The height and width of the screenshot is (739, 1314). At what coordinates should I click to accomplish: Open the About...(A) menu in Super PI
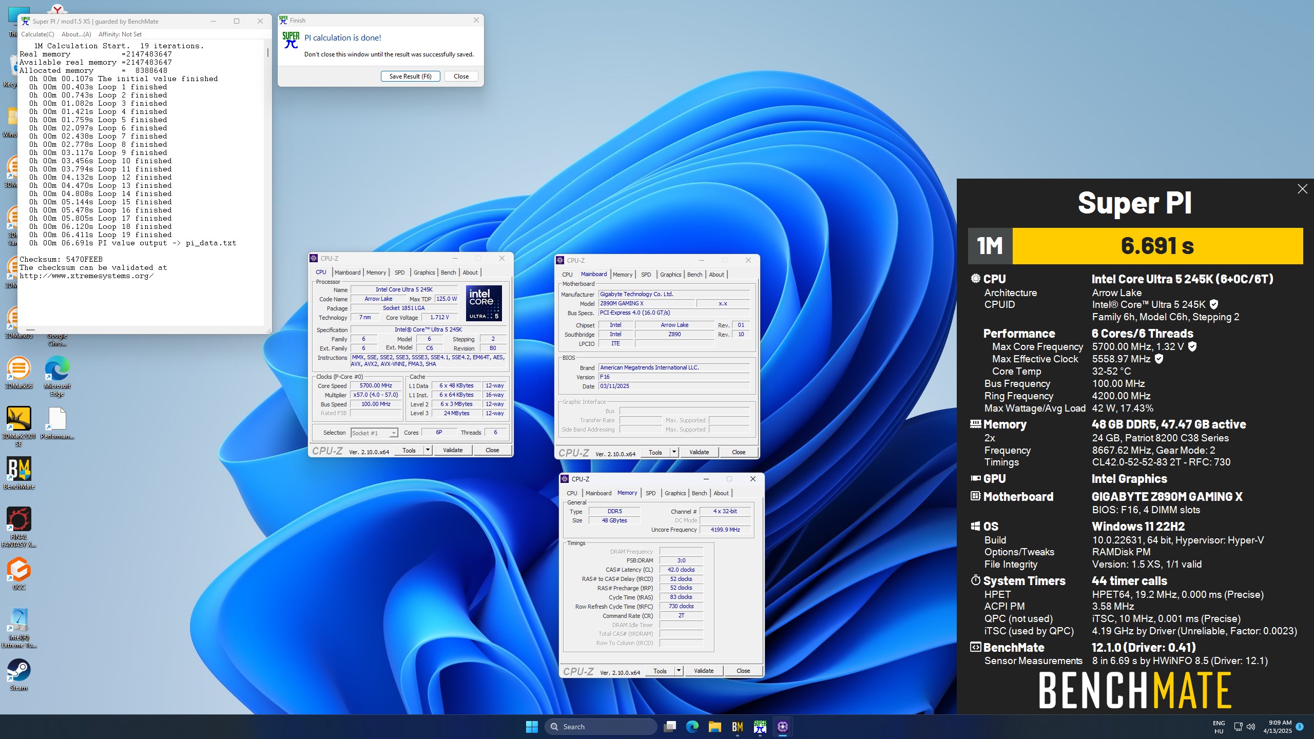pyautogui.click(x=76, y=34)
